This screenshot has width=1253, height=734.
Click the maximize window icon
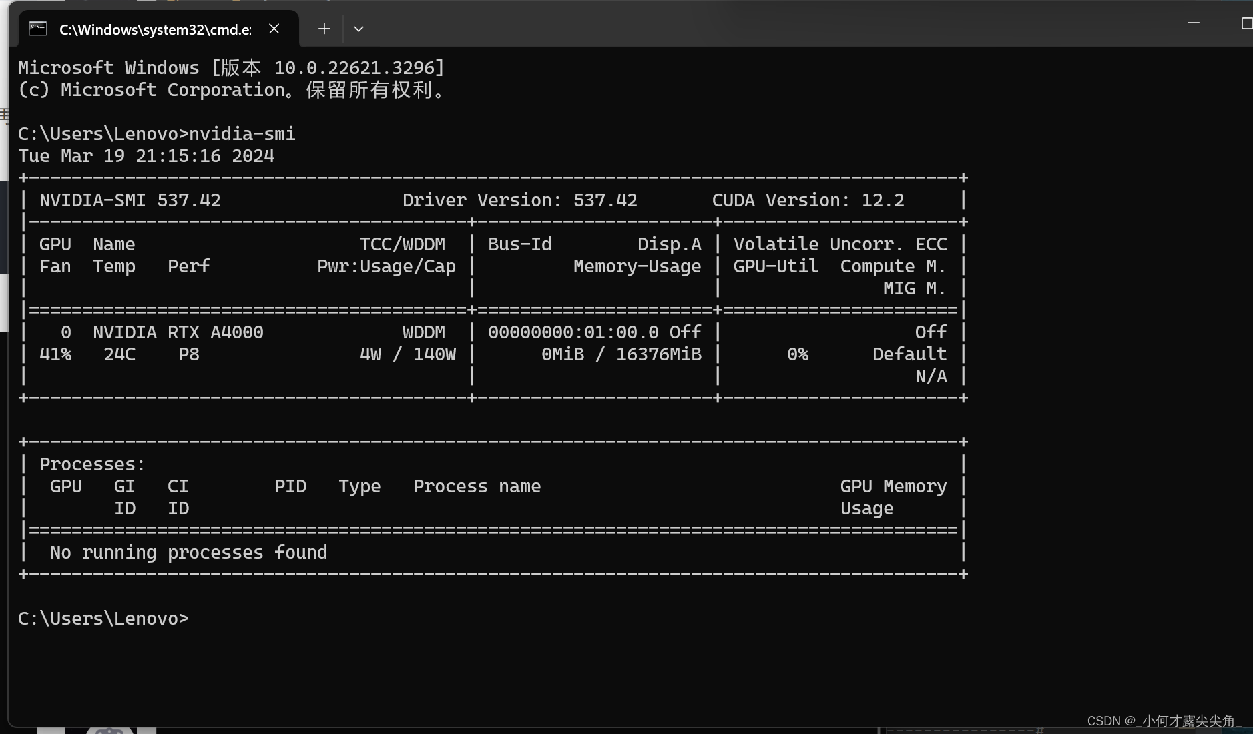pyautogui.click(x=1246, y=23)
